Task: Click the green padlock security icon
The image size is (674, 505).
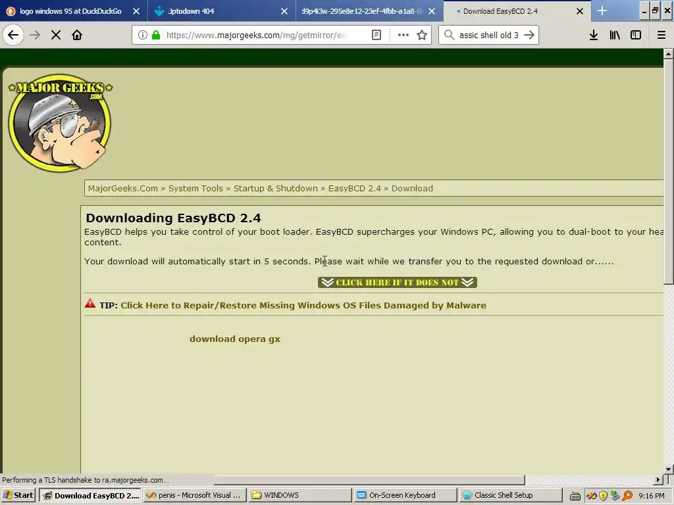Action: click(x=157, y=35)
